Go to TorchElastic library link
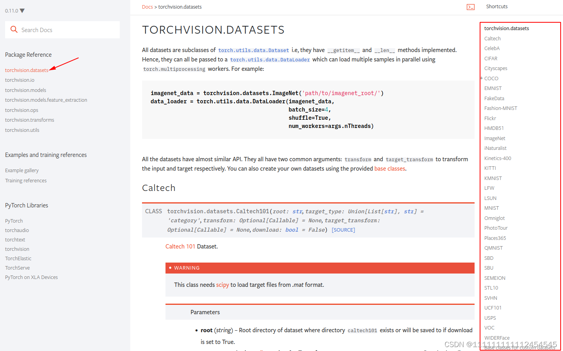The height and width of the screenshot is (351, 563). click(x=18, y=259)
